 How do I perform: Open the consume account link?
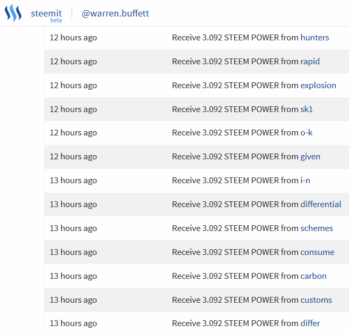tap(317, 252)
